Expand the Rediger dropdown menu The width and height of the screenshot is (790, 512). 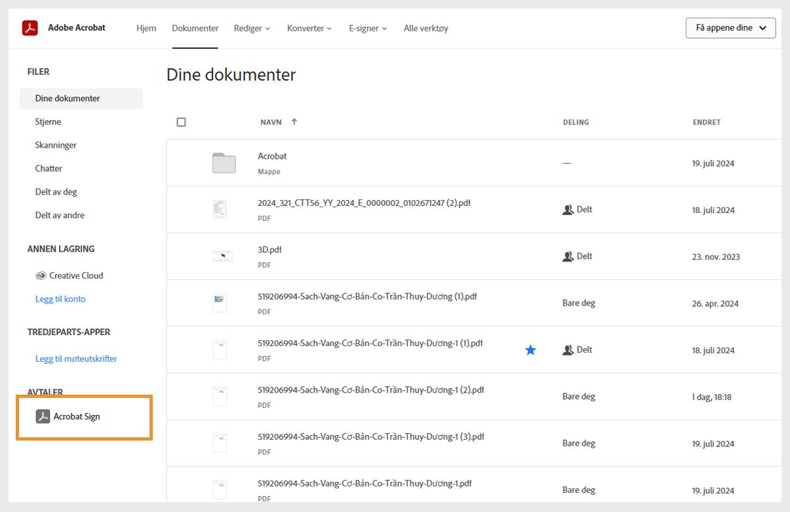pos(252,28)
